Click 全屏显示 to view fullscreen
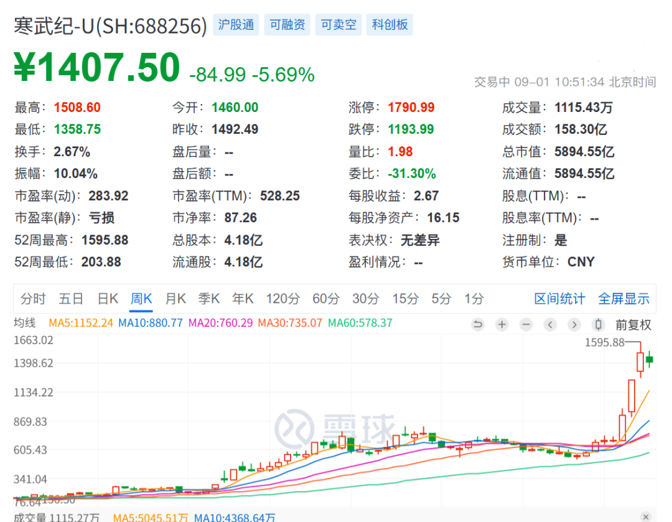 pyautogui.click(x=623, y=299)
